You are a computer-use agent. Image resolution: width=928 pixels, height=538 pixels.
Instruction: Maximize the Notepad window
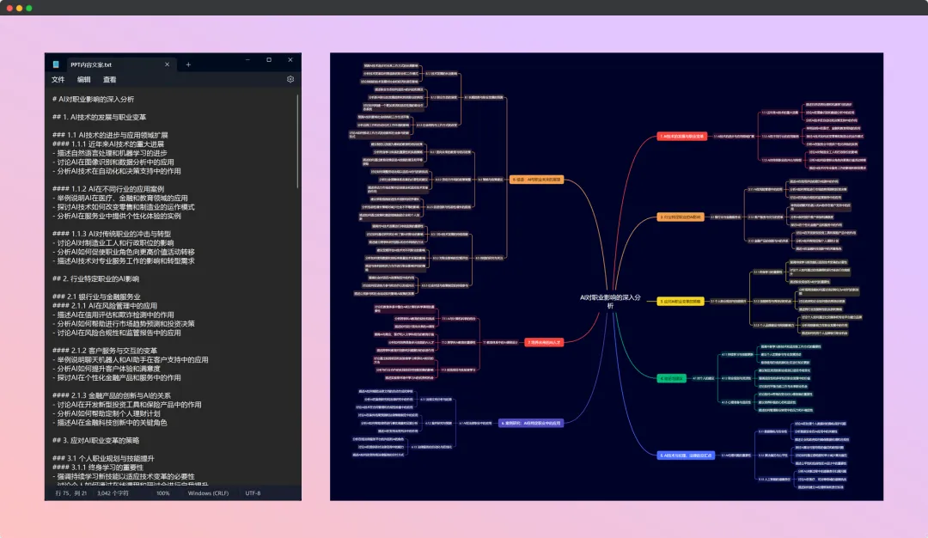pos(268,60)
